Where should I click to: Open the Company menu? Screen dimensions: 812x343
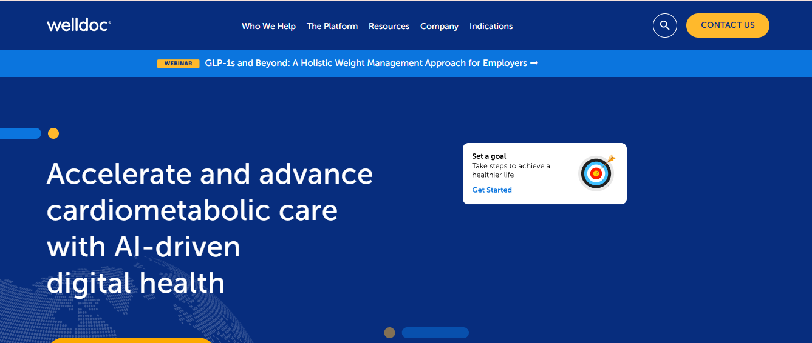(439, 26)
